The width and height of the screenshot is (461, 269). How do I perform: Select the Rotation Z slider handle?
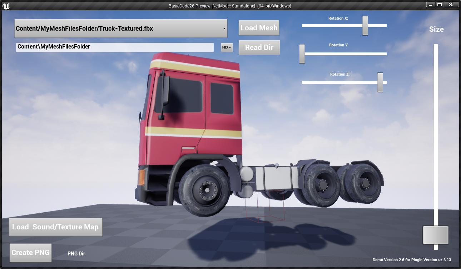click(x=380, y=82)
